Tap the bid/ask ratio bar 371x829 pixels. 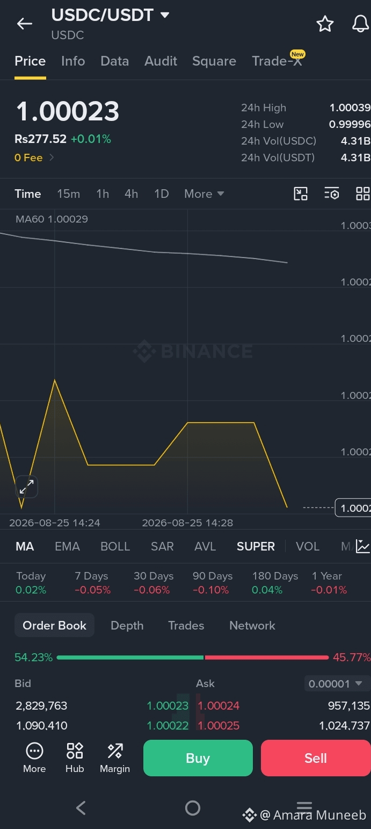coord(192,658)
